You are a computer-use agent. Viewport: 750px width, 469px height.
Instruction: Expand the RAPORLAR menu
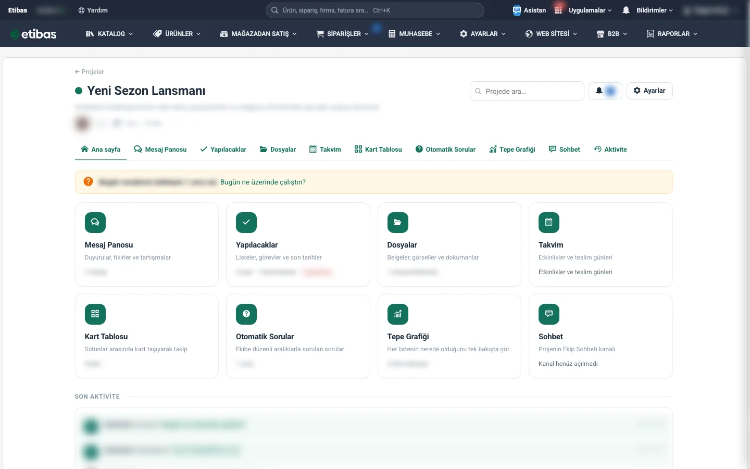pos(672,34)
